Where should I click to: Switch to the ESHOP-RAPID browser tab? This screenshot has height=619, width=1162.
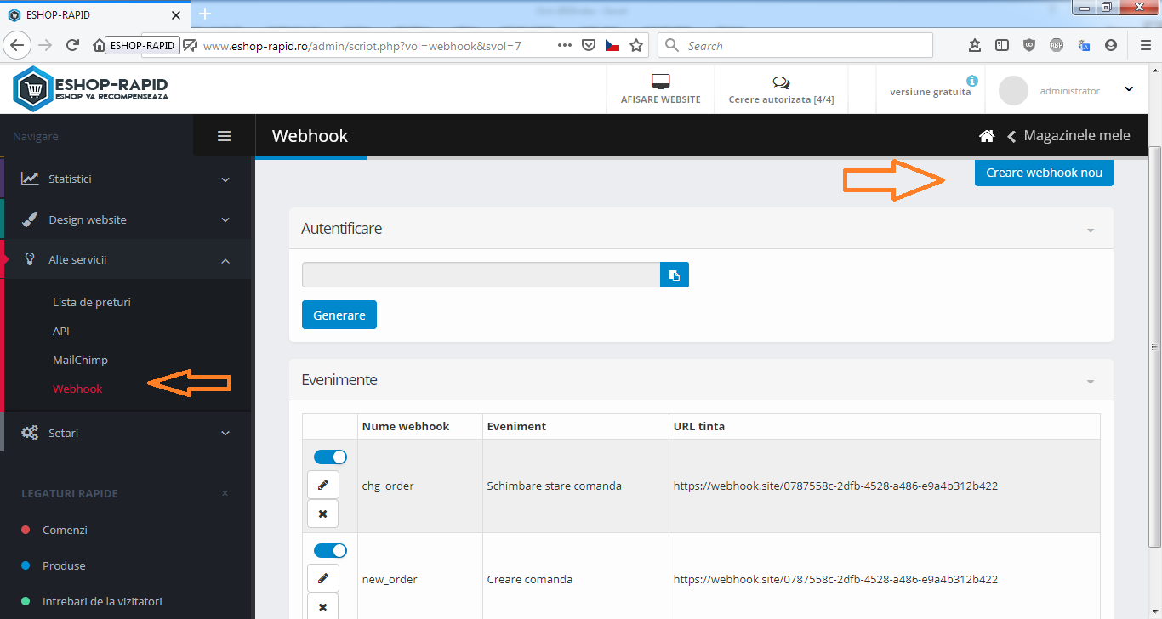click(x=94, y=14)
